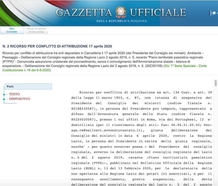Open the TESTO section in the tree
Image resolution: width=218 pixels, height=186 pixels.
[x=14, y=94]
